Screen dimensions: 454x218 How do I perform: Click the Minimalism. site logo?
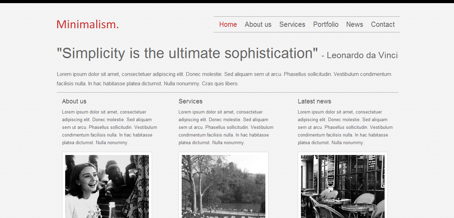tap(88, 24)
